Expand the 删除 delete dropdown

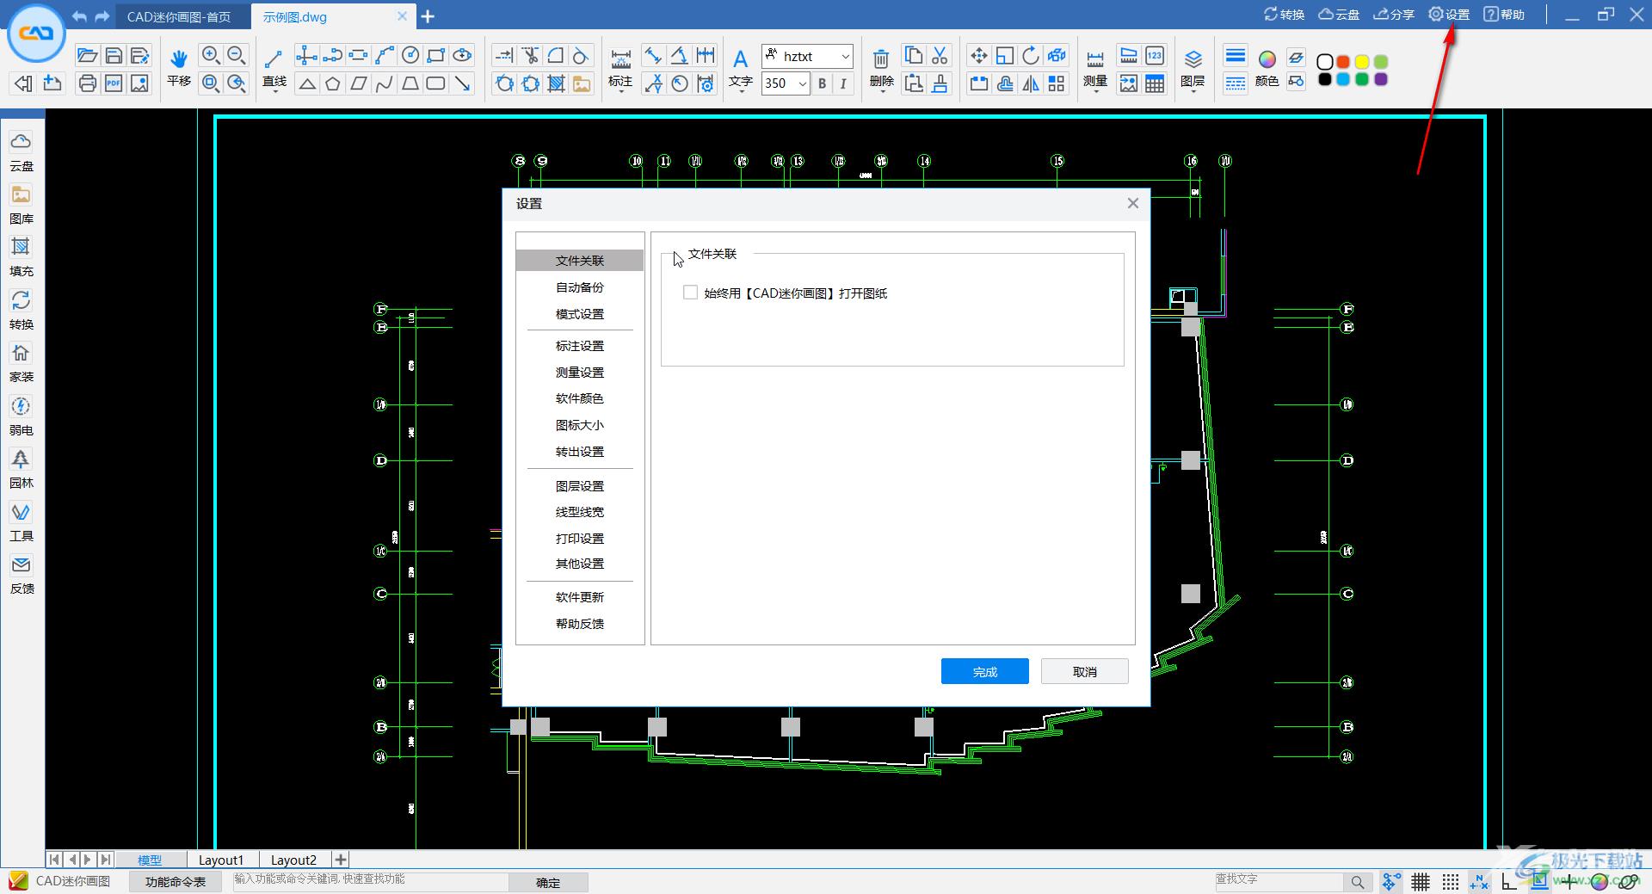pyautogui.click(x=882, y=90)
